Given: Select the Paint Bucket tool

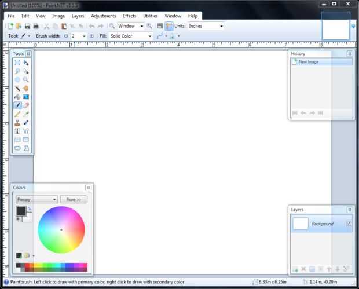Looking at the screenshot, I should (x=17, y=97).
